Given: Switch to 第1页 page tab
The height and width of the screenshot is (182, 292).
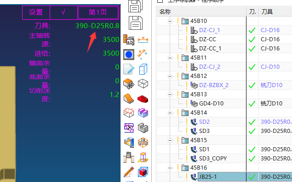Looking at the screenshot, I should (x=98, y=12).
